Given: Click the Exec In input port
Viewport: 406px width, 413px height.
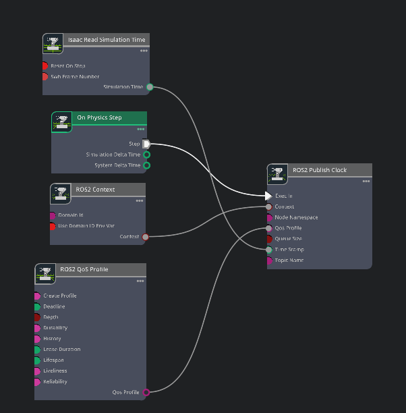Looking at the screenshot, I should coord(268,196).
